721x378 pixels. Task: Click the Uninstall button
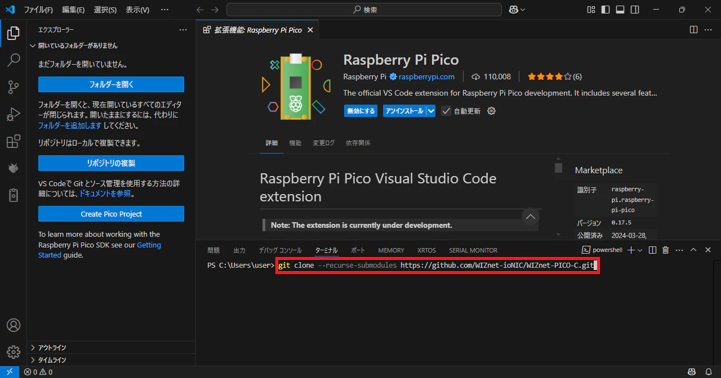click(x=404, y=111)
